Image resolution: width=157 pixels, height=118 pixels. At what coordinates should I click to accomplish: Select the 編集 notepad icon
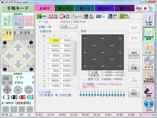point(149,34)
